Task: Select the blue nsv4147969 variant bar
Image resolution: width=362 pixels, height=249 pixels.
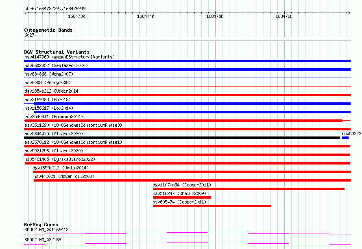Action: (187, 61)
